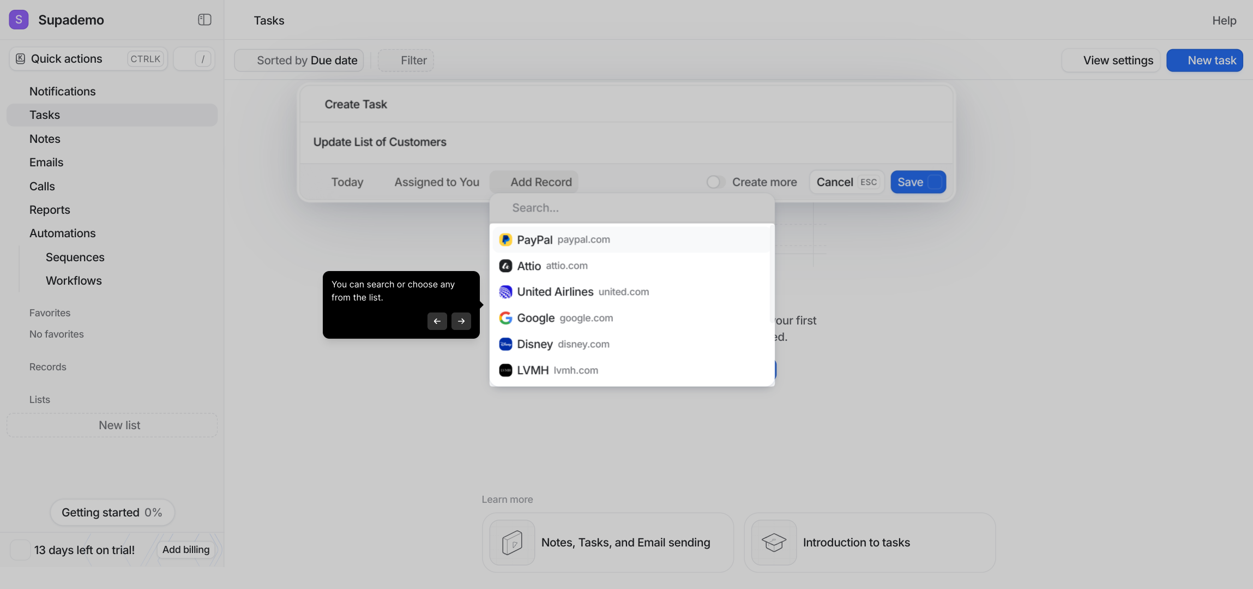Viewport: 1253px width, 589px height.
Task: Open Sequences under Automations
Action: pos(75,257)
